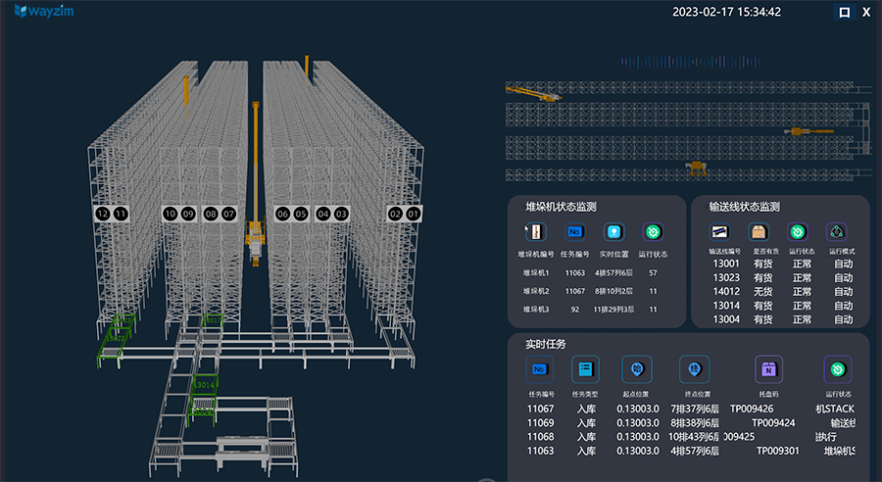Click the 任务类型 list icon
Image resolution: width=882 pixels, height=482 pixels.
point(586,369)
